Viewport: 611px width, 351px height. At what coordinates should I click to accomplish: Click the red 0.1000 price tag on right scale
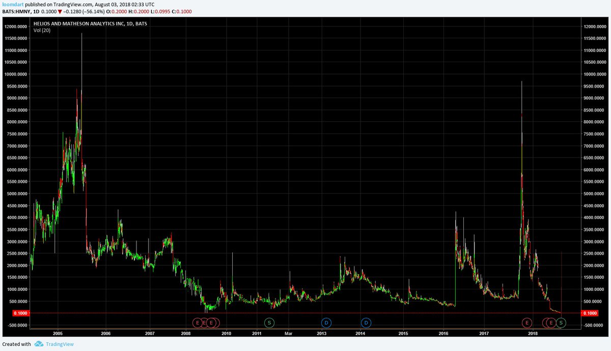[x=590, y=313]
